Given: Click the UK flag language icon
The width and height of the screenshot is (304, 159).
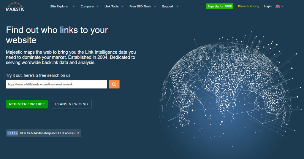Looking at the screenshot, I should click(x=278, y=7).
